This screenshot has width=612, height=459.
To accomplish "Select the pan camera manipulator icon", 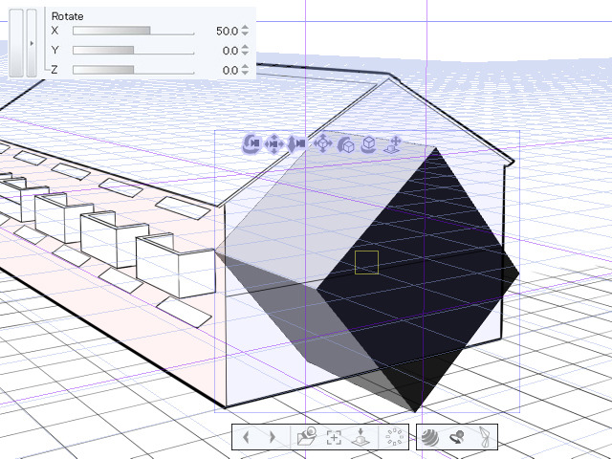I will [273, 144].
